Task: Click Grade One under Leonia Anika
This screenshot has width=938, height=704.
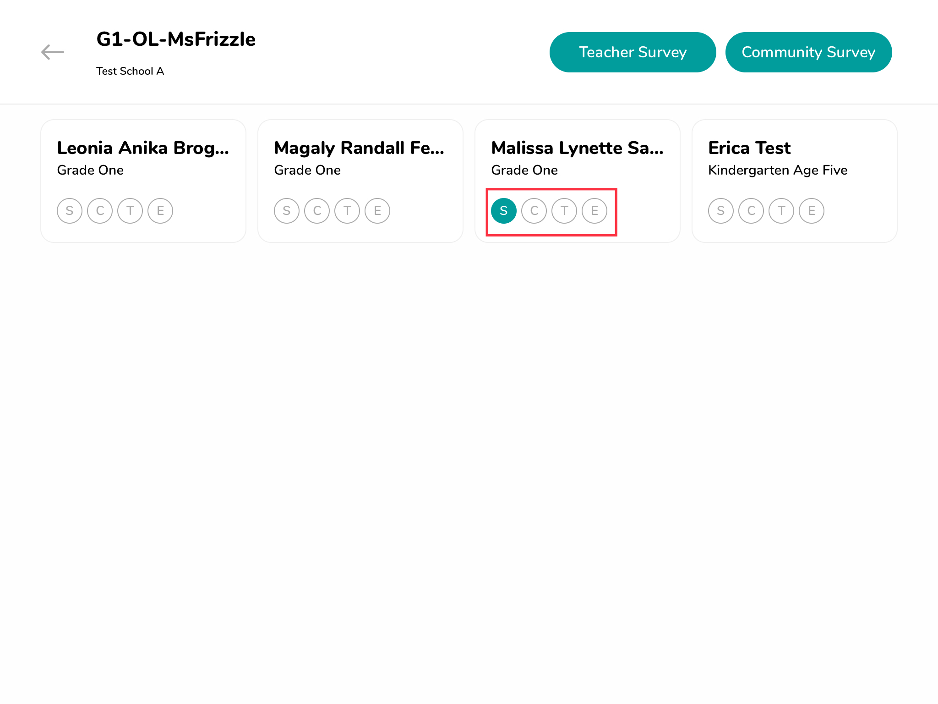Action: point(90,170)
